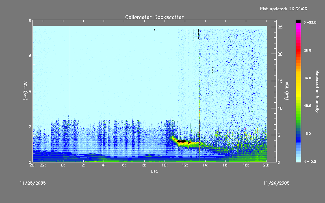Click the "20.0" colorbar label
Image resolution: width=325 pixels, height=203 pixels.
pyautogui.click(x=308, y=50)
